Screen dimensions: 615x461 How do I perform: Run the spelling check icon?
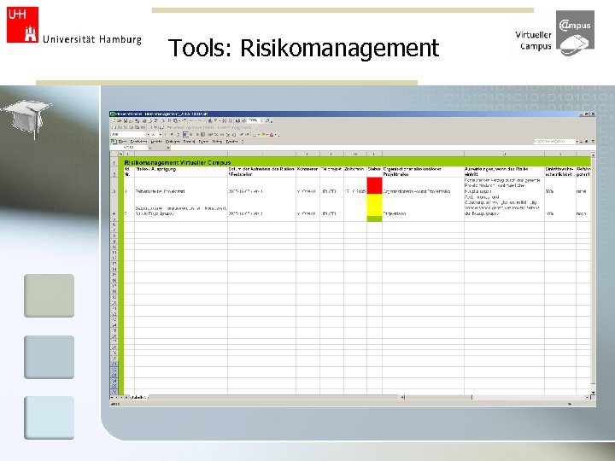pyautogui.click(x=155, y=120)
